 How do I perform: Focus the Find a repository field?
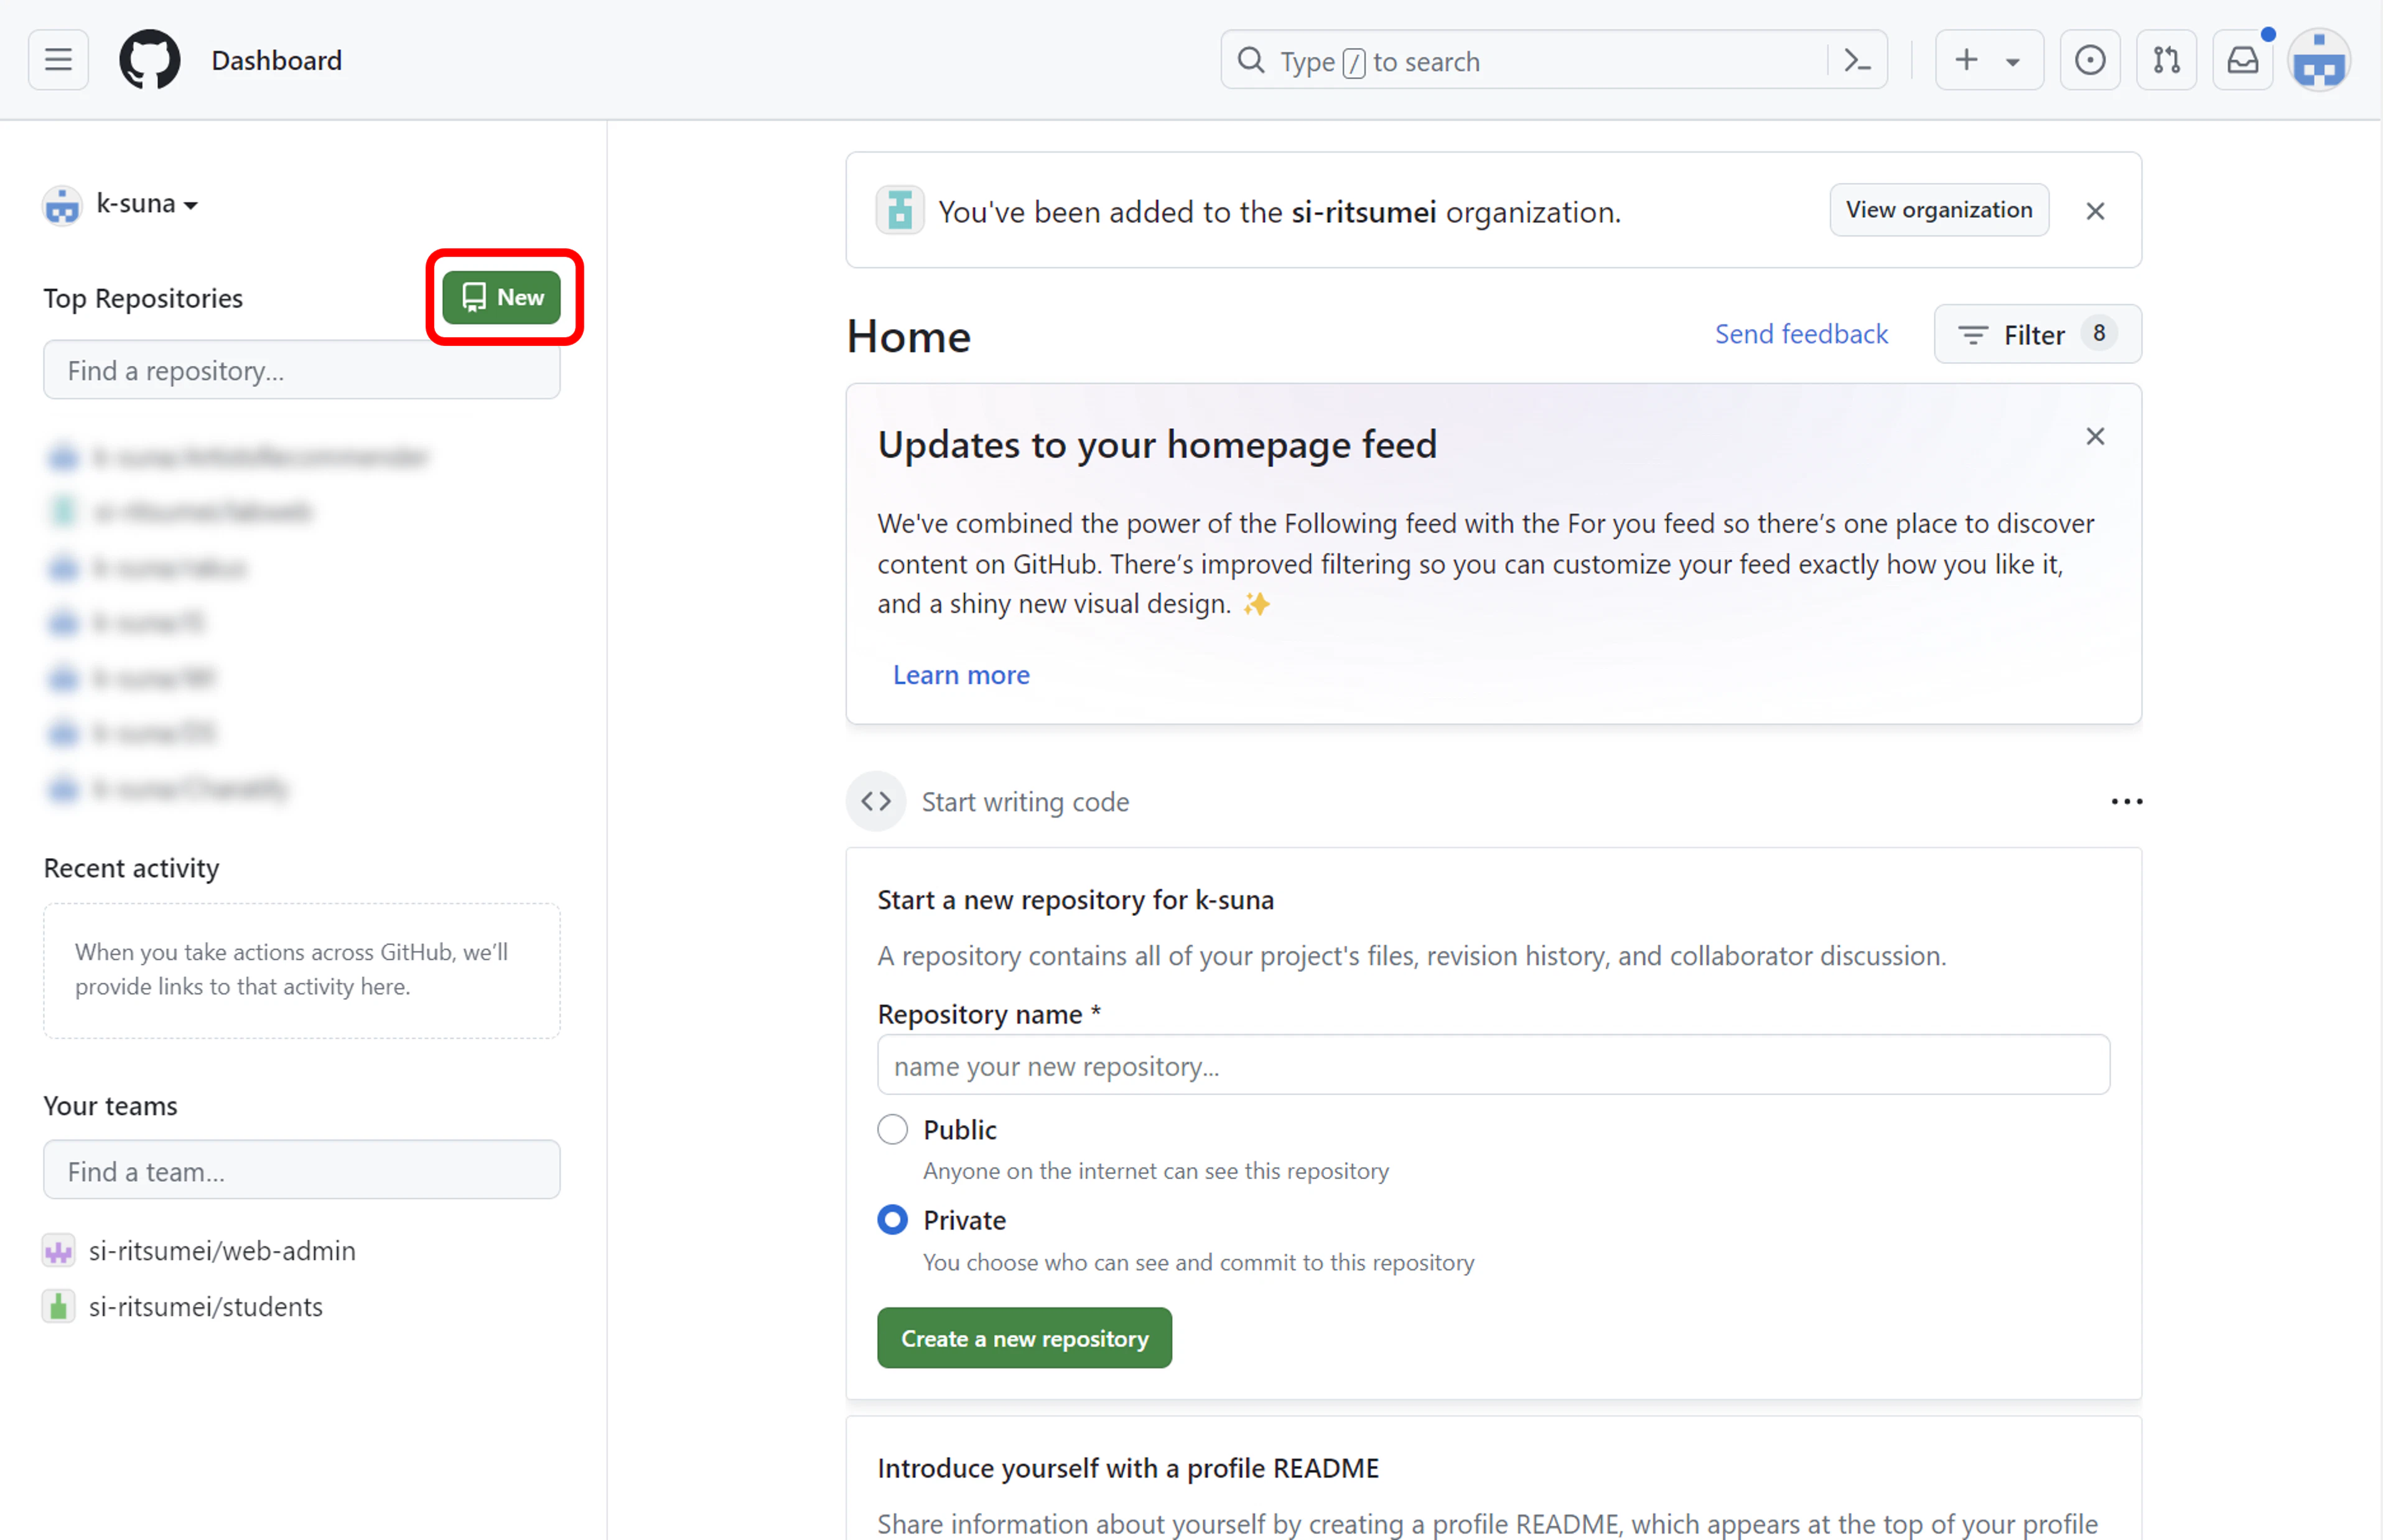tap(302, 370)
